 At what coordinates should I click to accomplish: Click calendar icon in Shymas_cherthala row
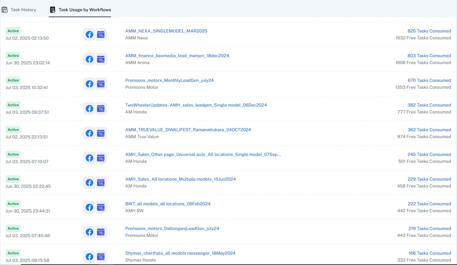[x=101, y=257]
